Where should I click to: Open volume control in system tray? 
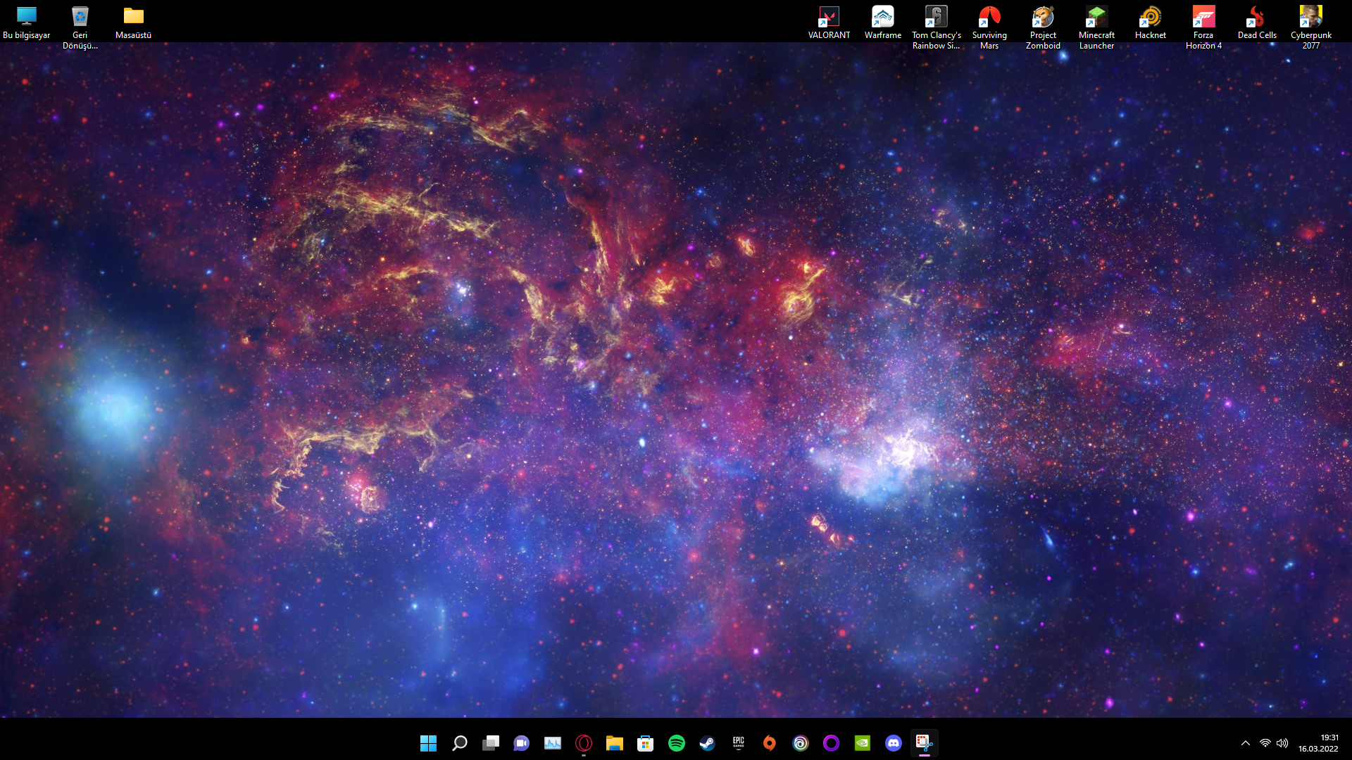1282,743
